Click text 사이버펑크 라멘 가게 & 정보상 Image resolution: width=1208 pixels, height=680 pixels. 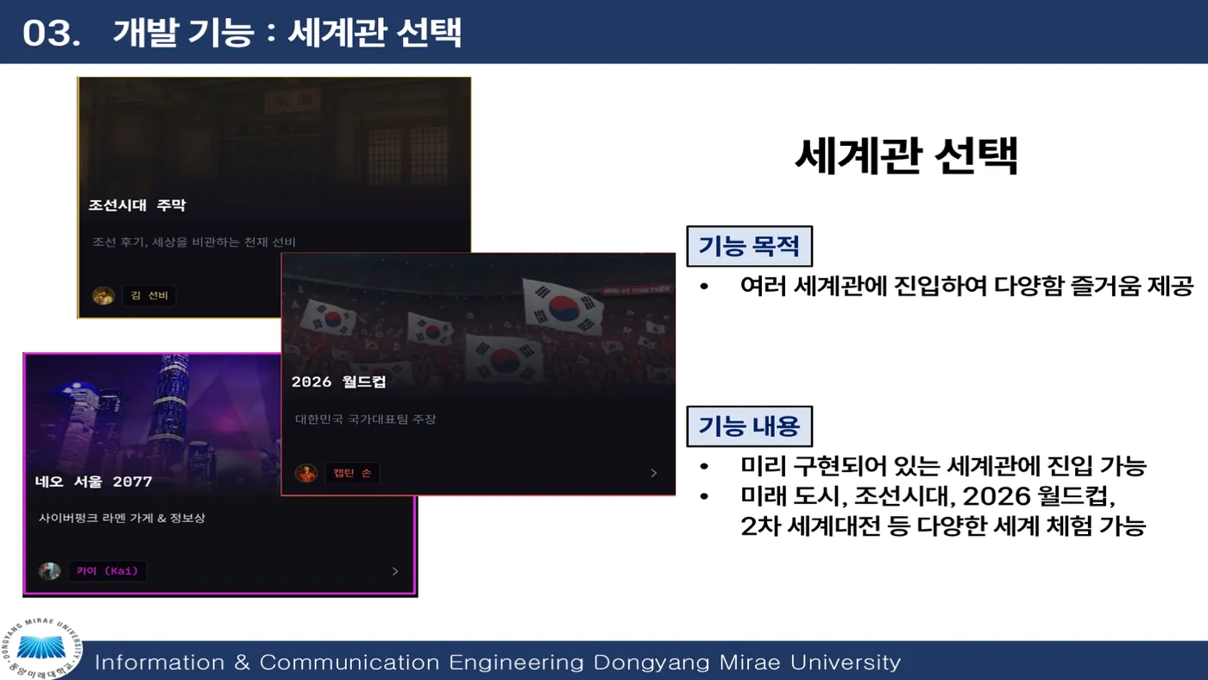tap(122, 519)
